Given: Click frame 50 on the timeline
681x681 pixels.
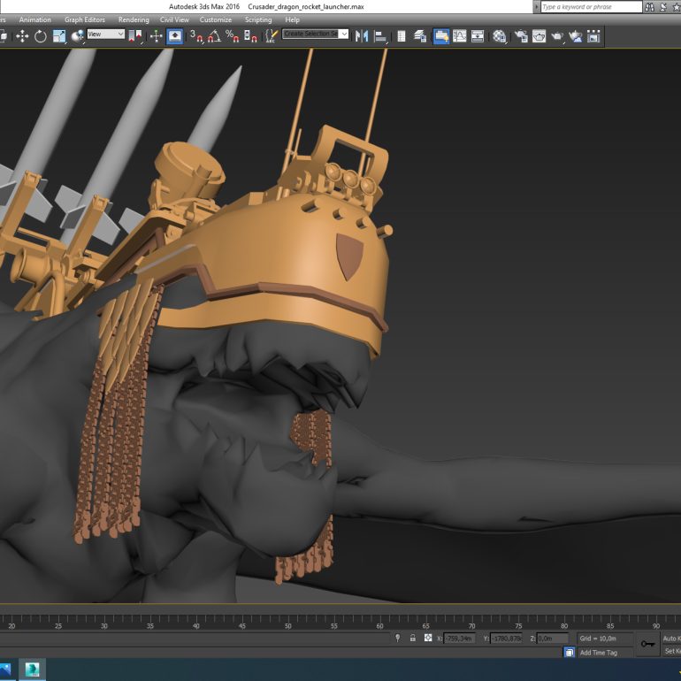Looking at the screenshot, I should [x=288, y=625].
